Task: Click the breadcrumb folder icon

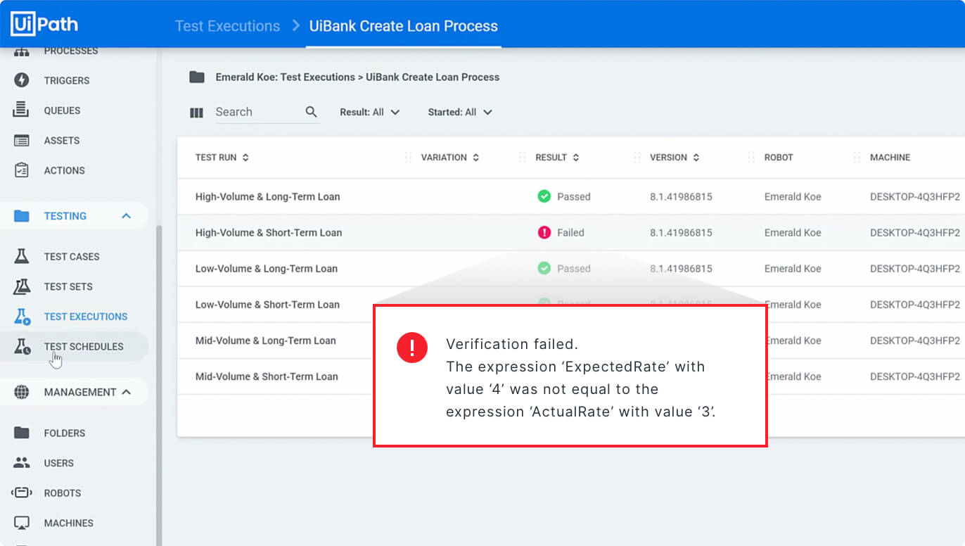Action: 197,77
